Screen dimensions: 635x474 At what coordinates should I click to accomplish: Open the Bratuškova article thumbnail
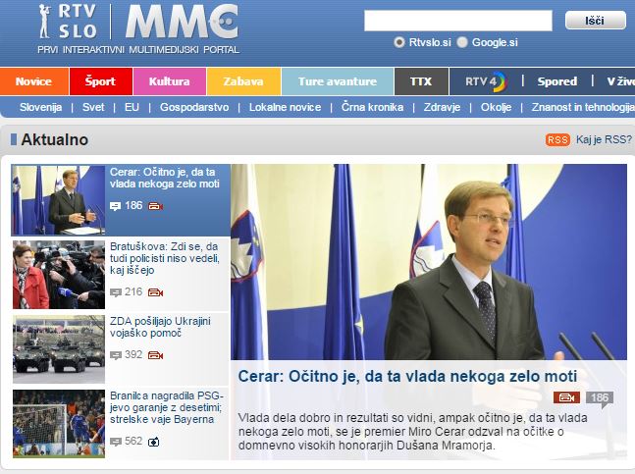(59, 275)
